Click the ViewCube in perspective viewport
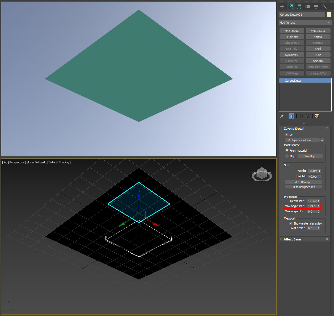 [x=262, y=174]
